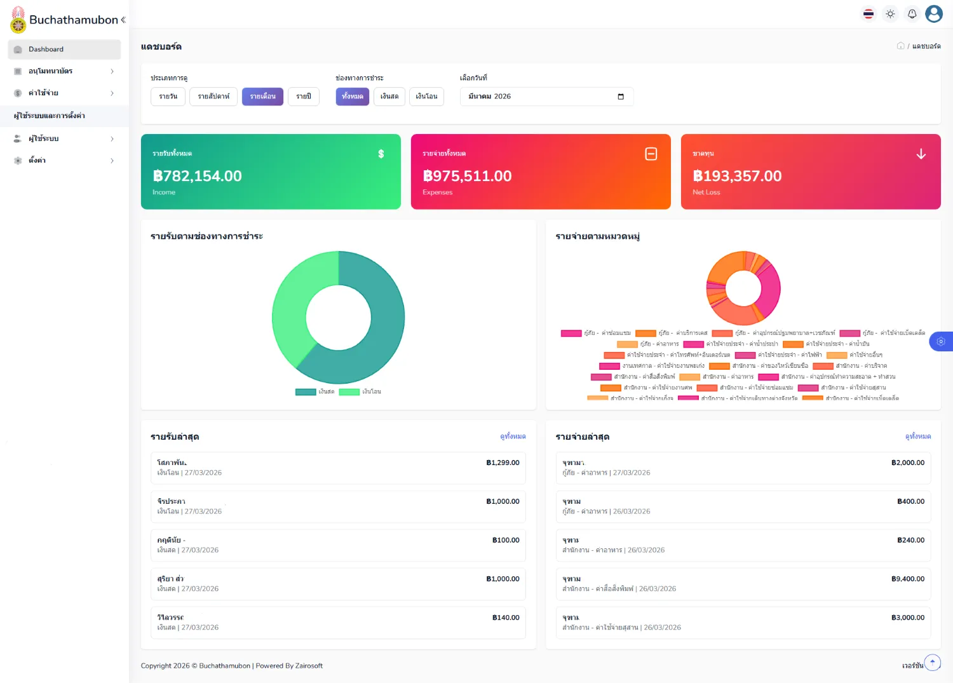Expand the ตั้งค่า sidebar menu
Screen dimensions: 953x683
pyautogui.click(x=64, y=161)
